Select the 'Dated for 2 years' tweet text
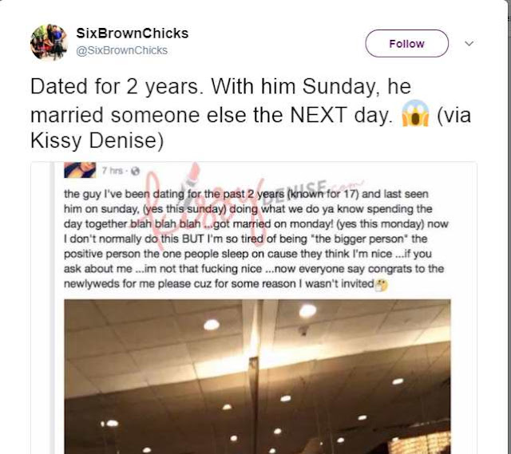511x454 pixels. (x=251, y=113)
